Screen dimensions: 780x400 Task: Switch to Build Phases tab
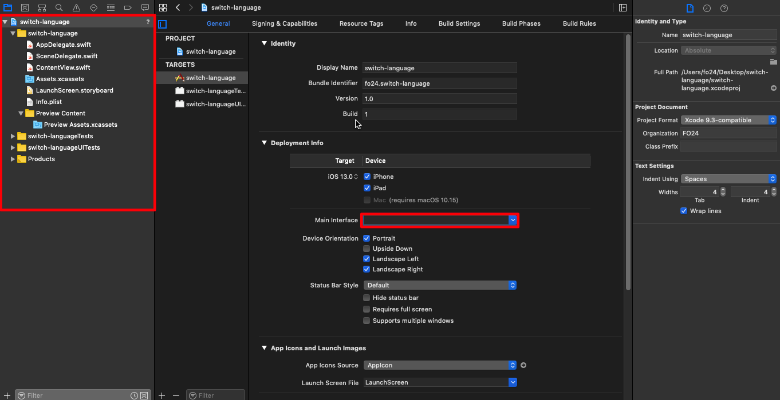click(x=521, y=23)
